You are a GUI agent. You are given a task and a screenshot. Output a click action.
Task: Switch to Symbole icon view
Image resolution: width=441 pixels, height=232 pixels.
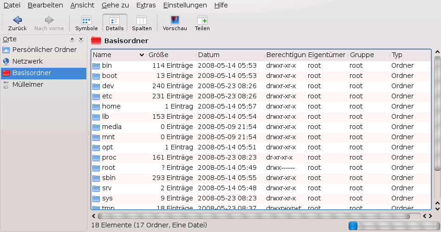click(x=86, y=20)
